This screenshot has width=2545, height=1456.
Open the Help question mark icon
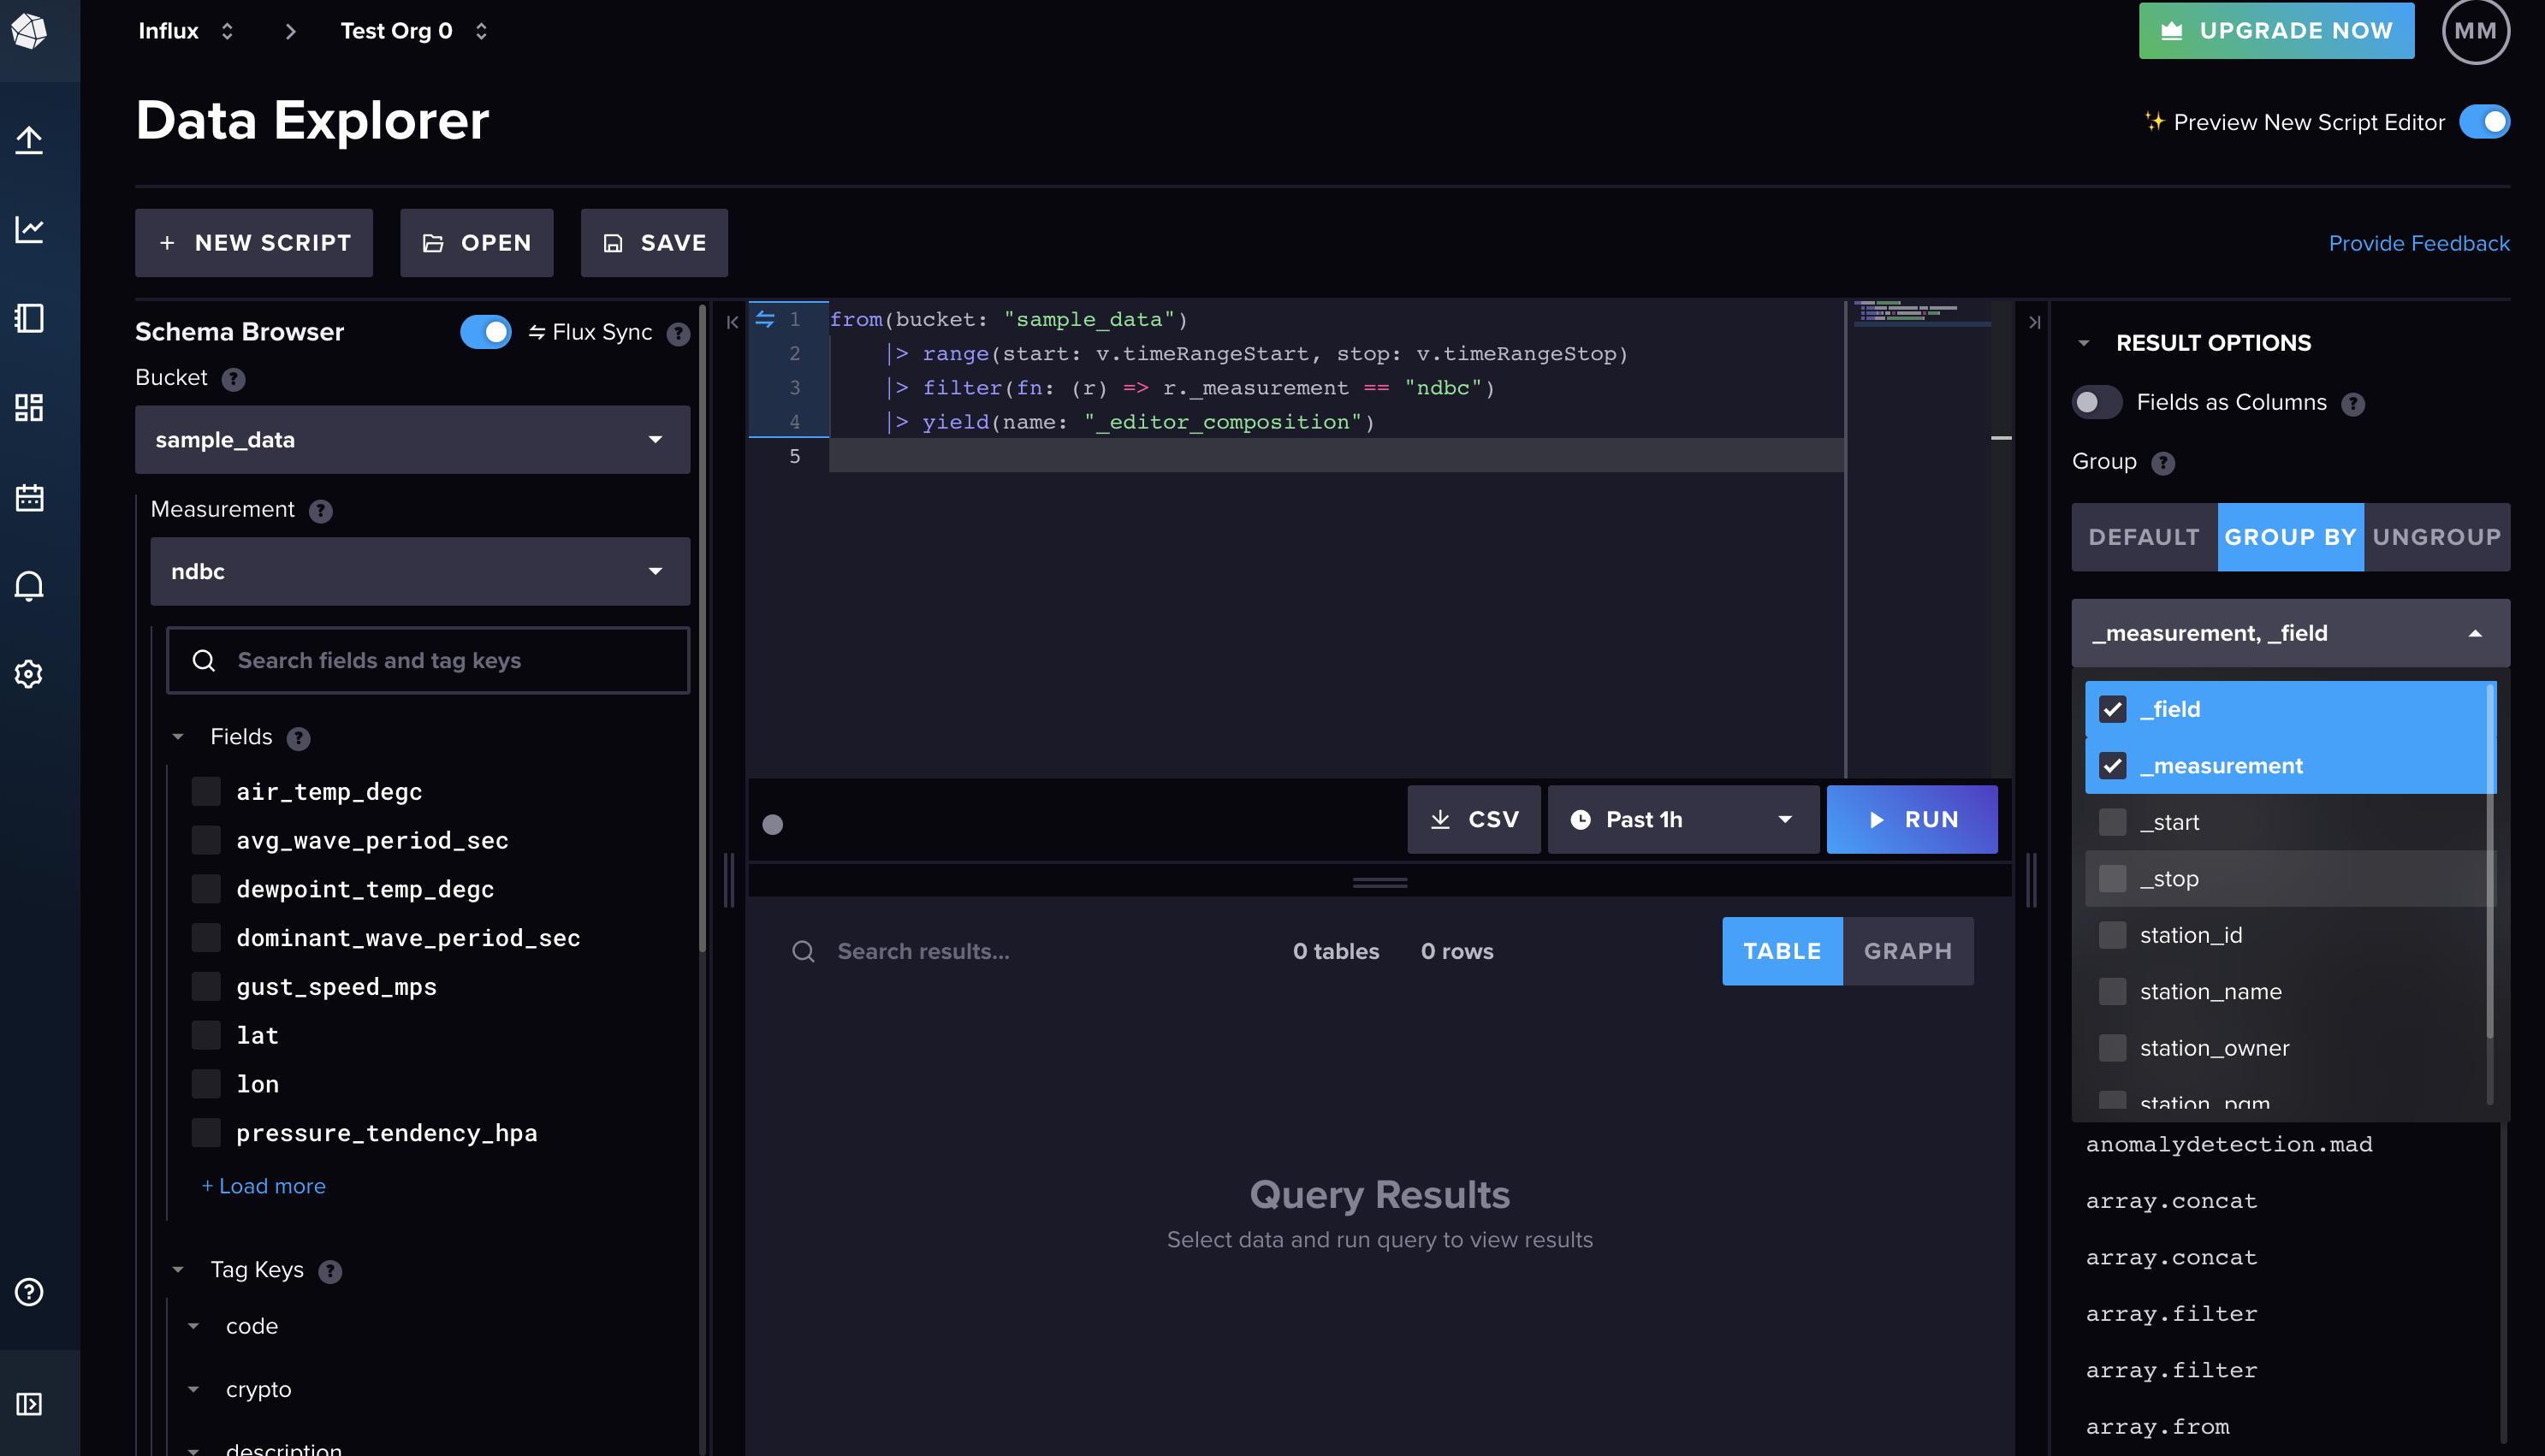pyautogui.click(x=29, y=1291)
